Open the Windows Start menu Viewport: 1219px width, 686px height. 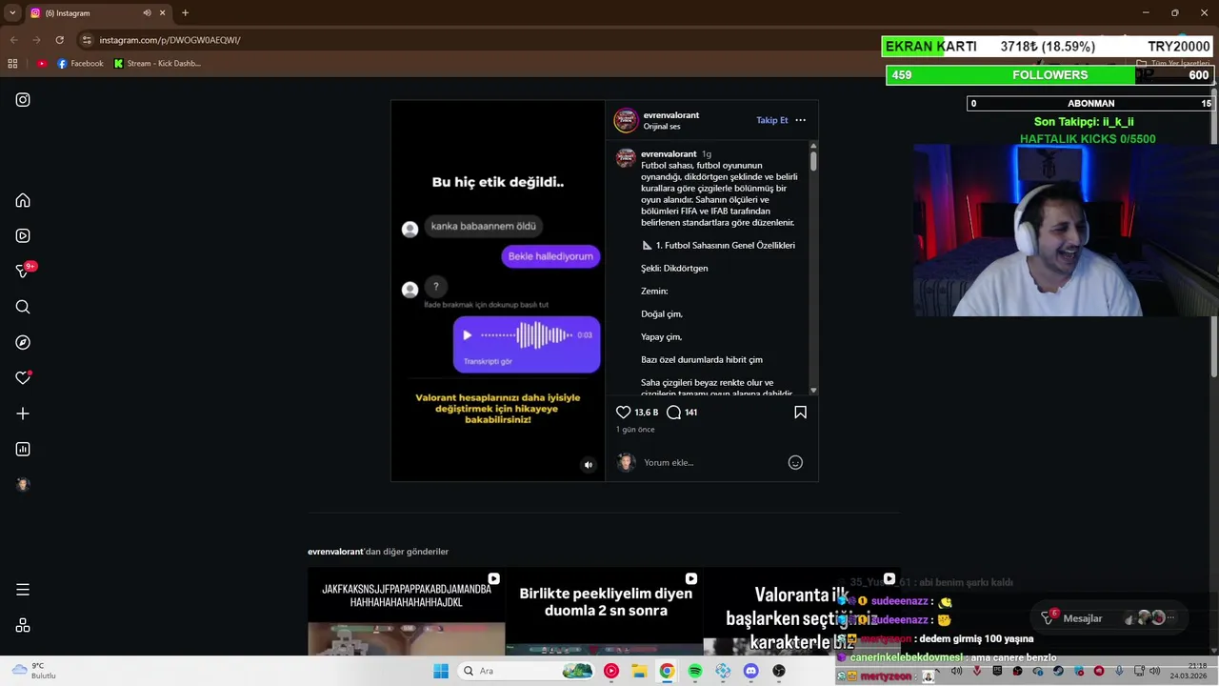tap(441, 671)
